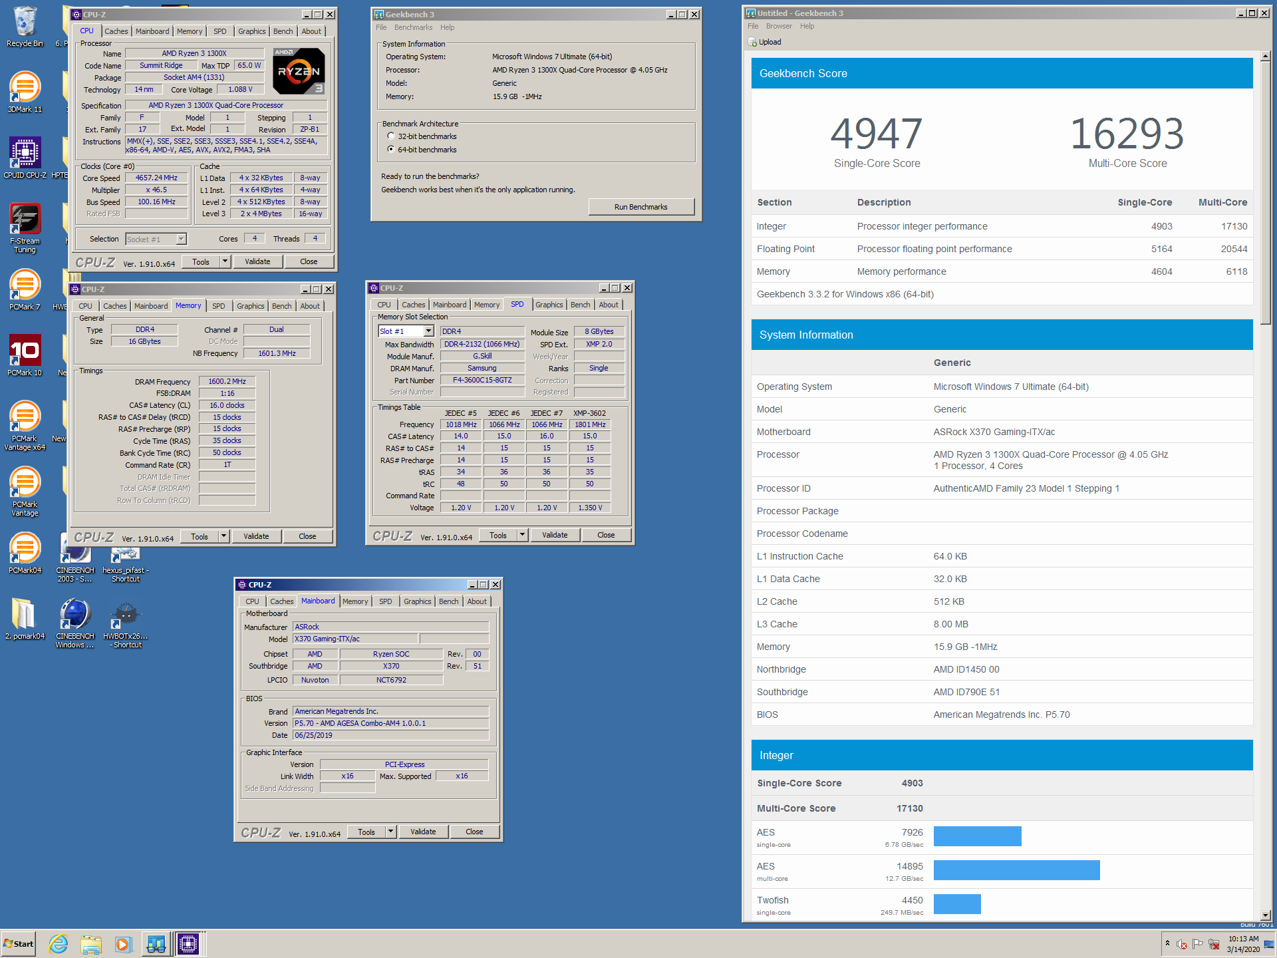The width and height of the screenshot is (1277, 958).
Task: Open the PCMark04 desktop shortcut
Action: 25,553
